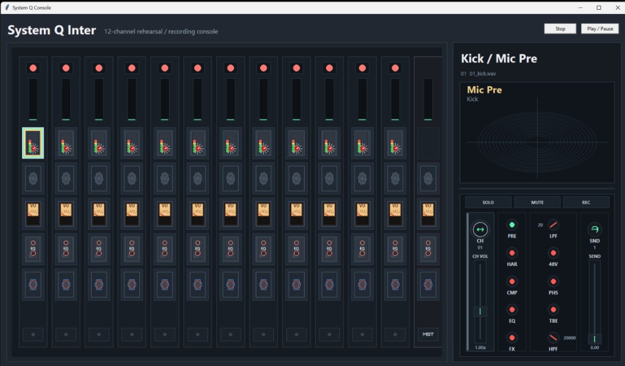Click the "Kick / Mic Pre" heading
Image resolution: width=625 pixels, height=366 pixels.
[x=499, y=59]
